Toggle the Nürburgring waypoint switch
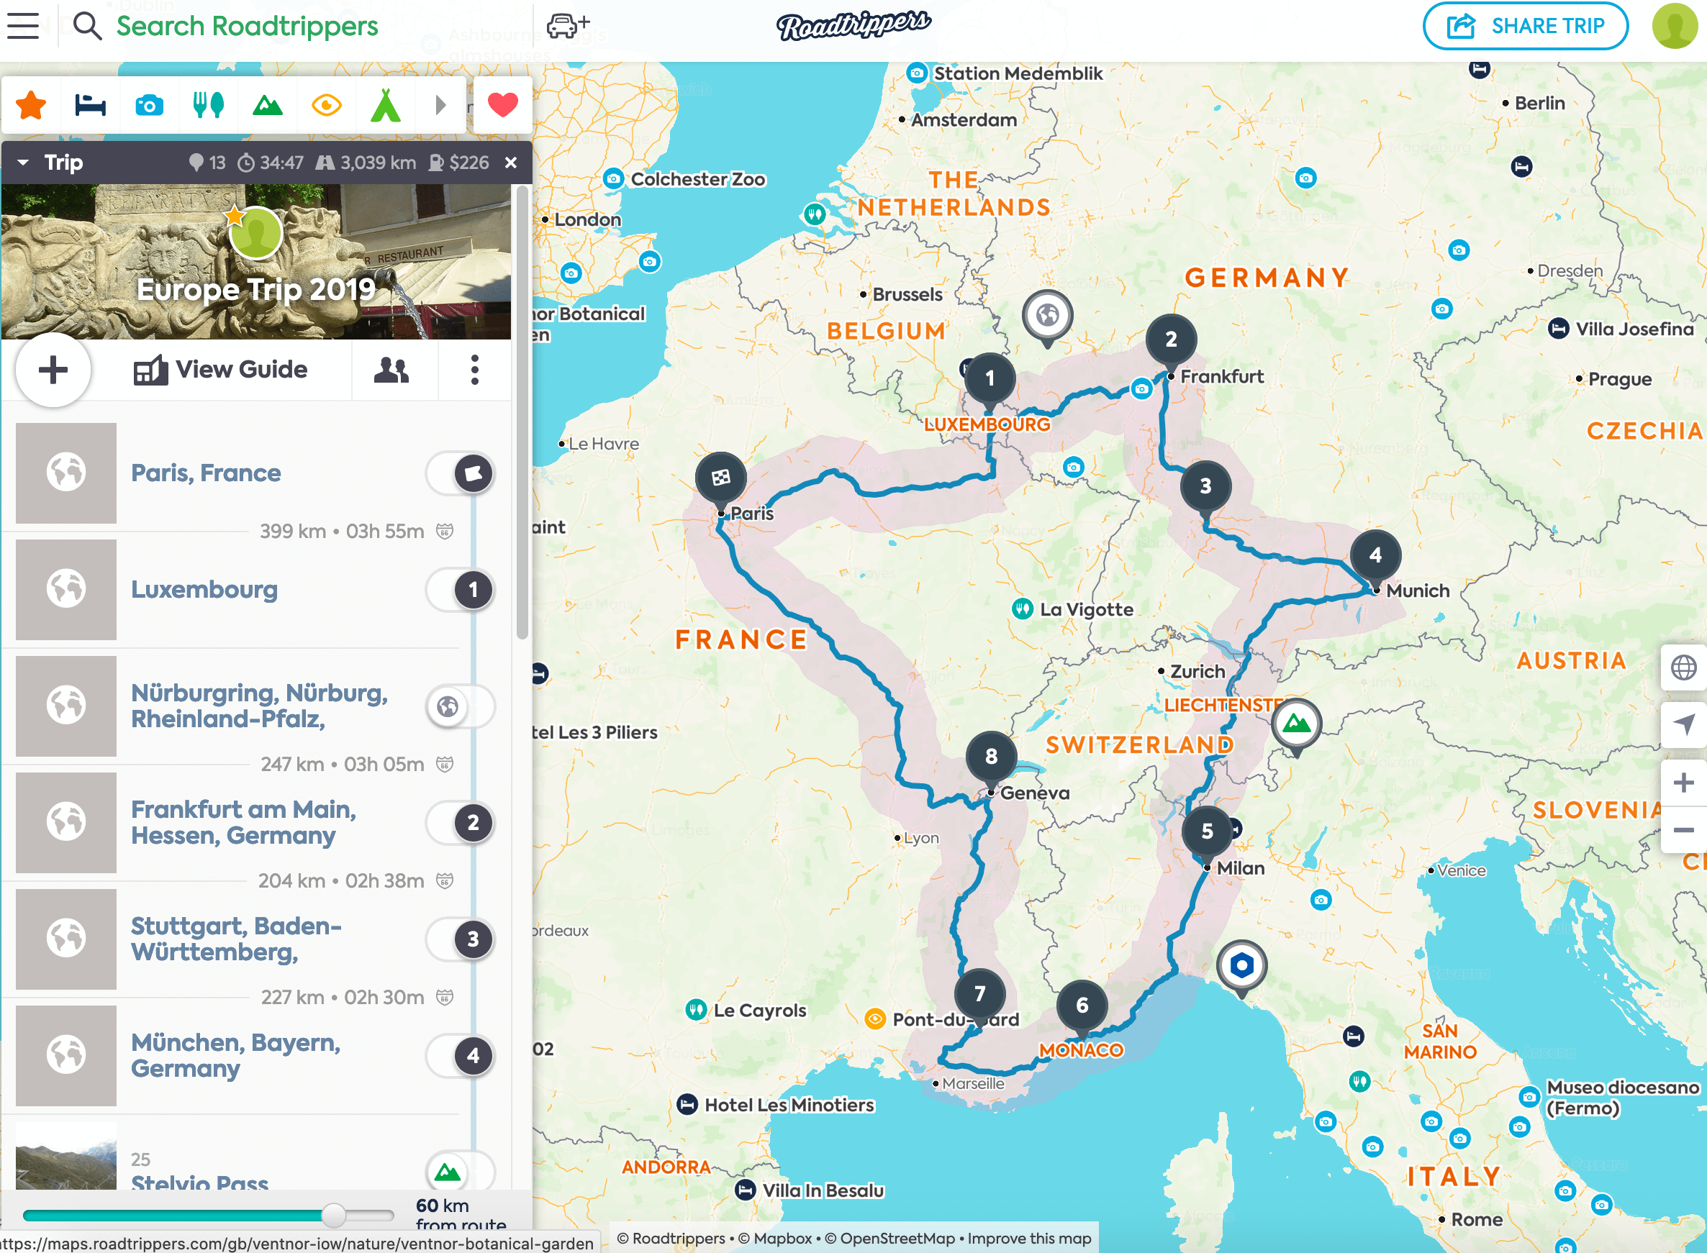The height and width of the screenshot is (1253, 1707). [461, 707]
